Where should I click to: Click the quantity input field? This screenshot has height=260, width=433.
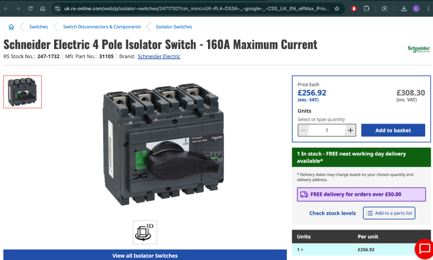pos(327,130)
